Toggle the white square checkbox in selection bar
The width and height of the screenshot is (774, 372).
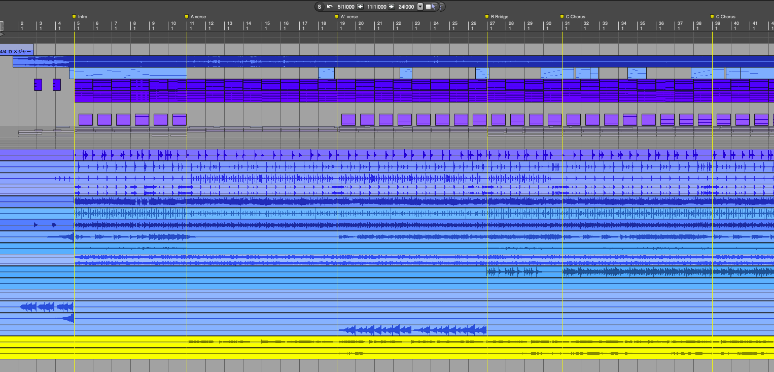[429, 7]
